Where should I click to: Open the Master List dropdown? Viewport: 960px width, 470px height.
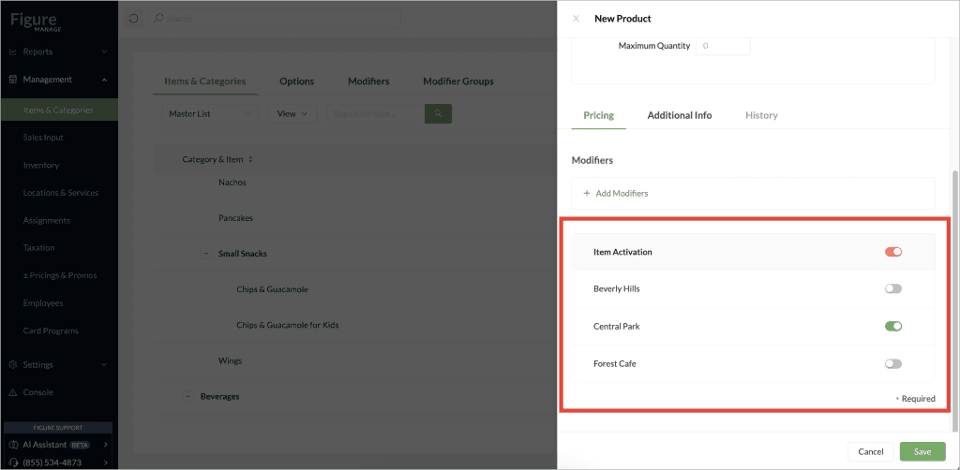210,113
